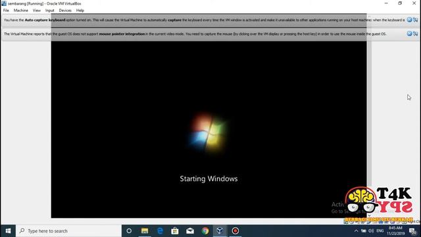
Task: Open Microsoft Store from the taskbar
Action: (x=175, y=231)
